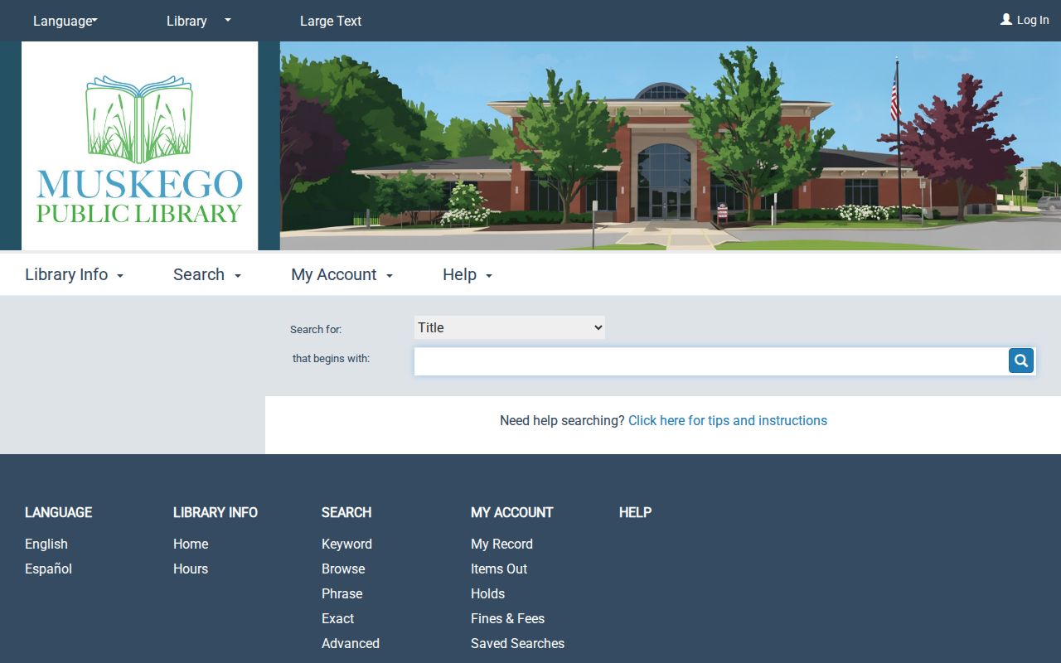Screen dimensions: 1061x663
Task: Click the Log In link
Action: pos(1033,20)
